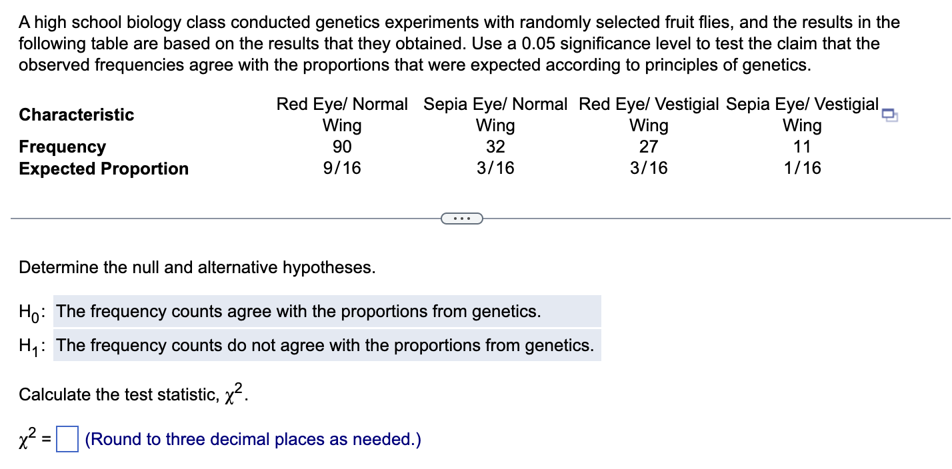The width and height of the screenshot is (952, 469).
Task: Click the frequency value 90
Action: pos(342,147)
